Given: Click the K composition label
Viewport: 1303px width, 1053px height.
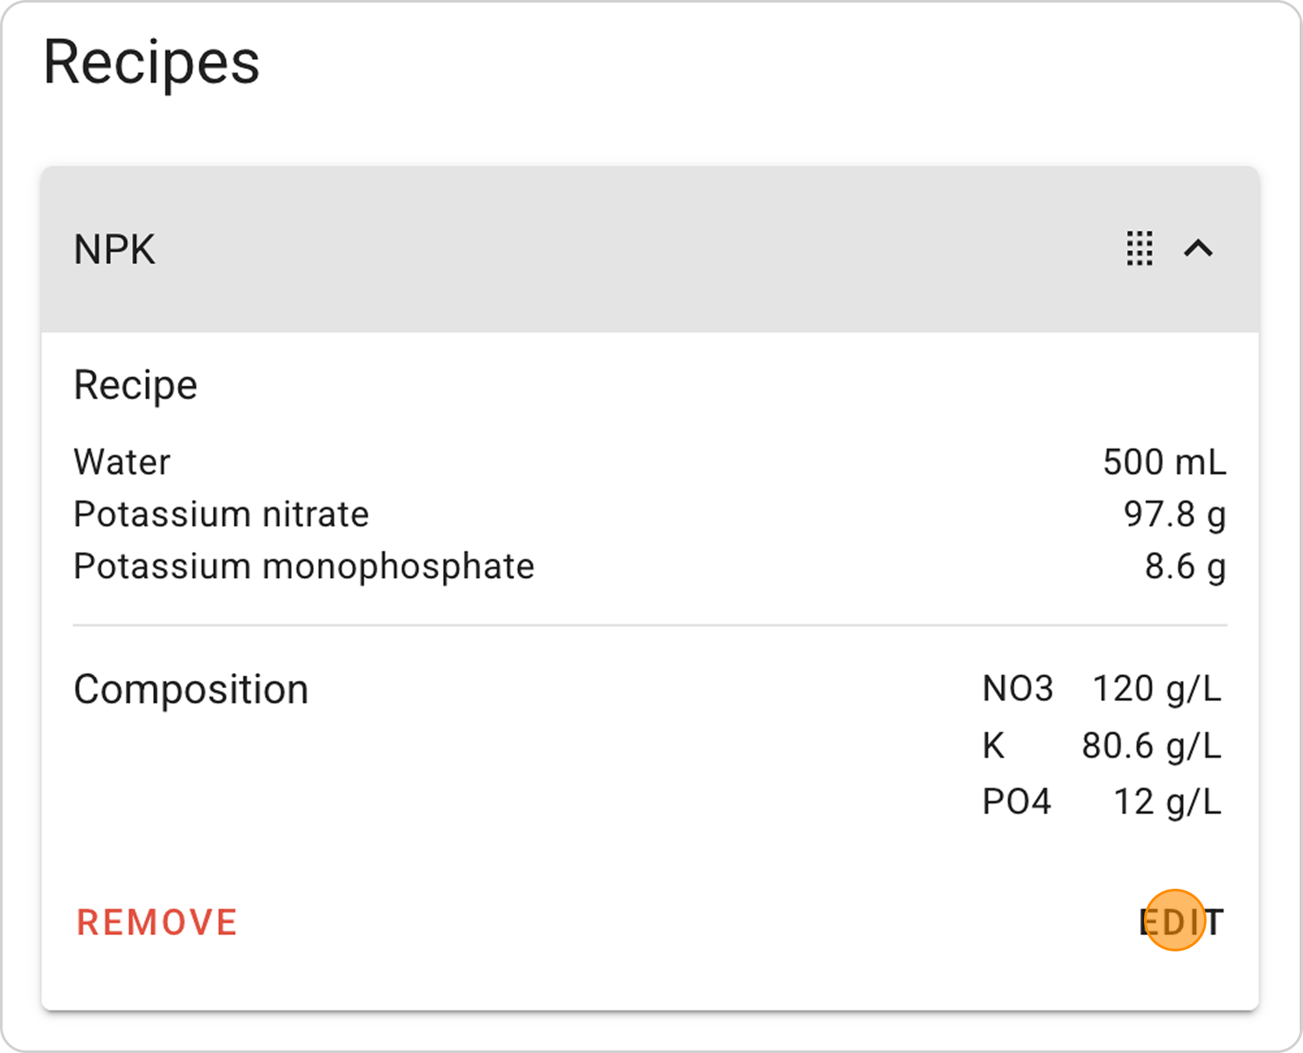Looking at the screenshot, I should (x=994, y=745).
